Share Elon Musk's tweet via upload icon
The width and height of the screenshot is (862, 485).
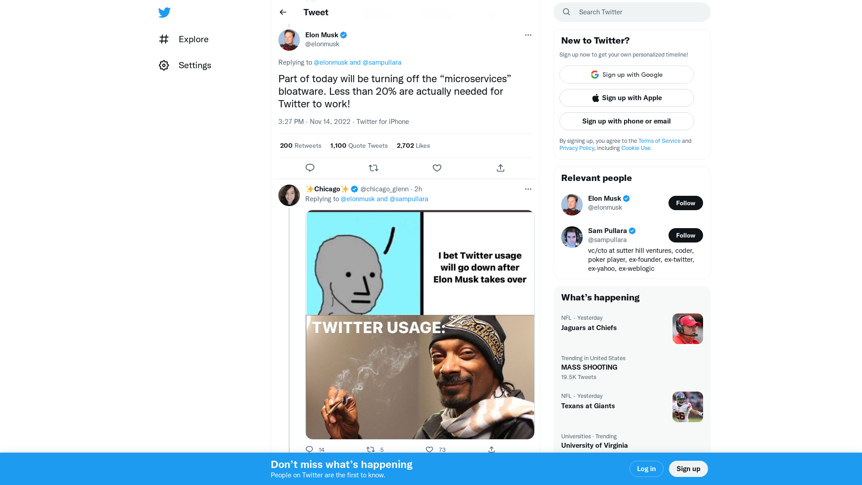(500, 168)
